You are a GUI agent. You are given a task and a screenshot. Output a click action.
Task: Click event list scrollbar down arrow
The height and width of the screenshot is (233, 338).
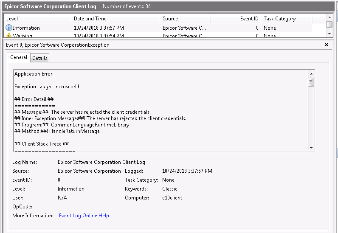pos(329,34)
